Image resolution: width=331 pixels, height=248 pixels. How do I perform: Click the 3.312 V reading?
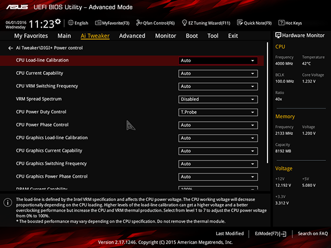282,203
